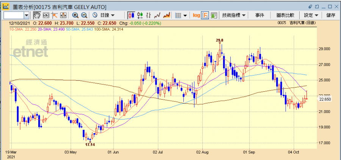The height and width of the screenshot is (160, 341).
Task: Open the 設定 settings menu
Action: (x=311, y=15)
